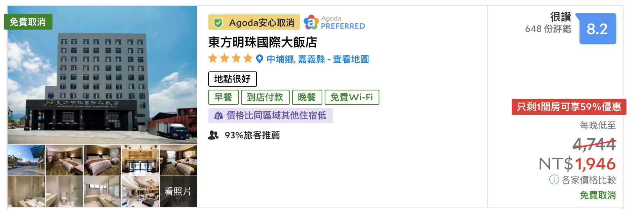Open the hotel's main building photo

pyautogui.click(x=102, y=75)
